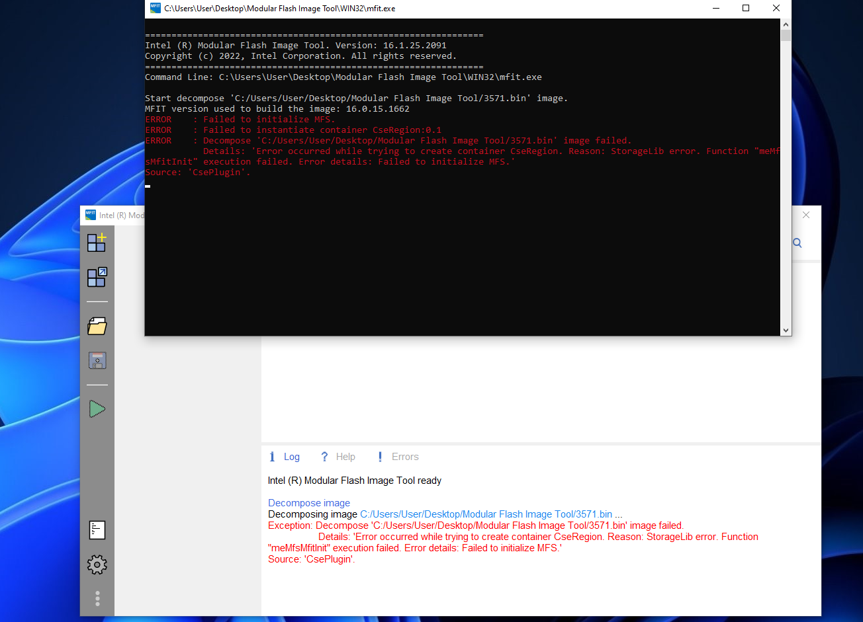Open the notes page icon in sidebar
The width and height of the screenshot is (863, 622).
pos(97,530)
